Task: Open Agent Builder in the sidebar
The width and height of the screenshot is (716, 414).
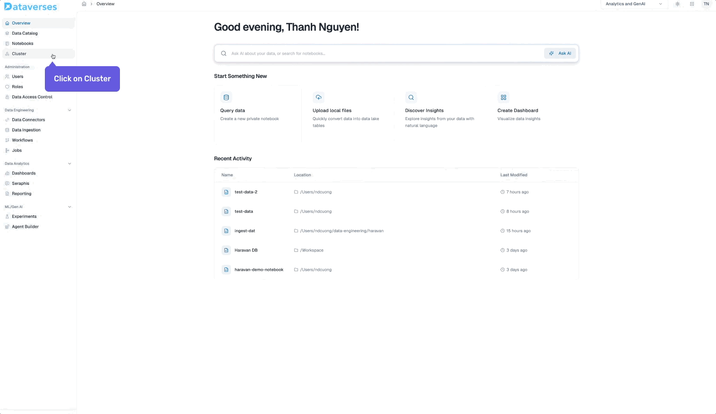Action: [25, 227]
